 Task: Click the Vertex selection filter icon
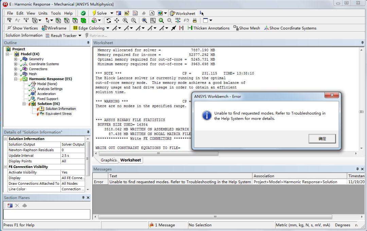(x=58, y=21)
